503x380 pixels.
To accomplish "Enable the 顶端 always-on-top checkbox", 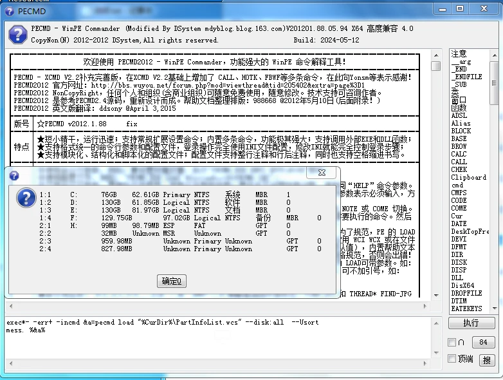I will tap(452, 359).
